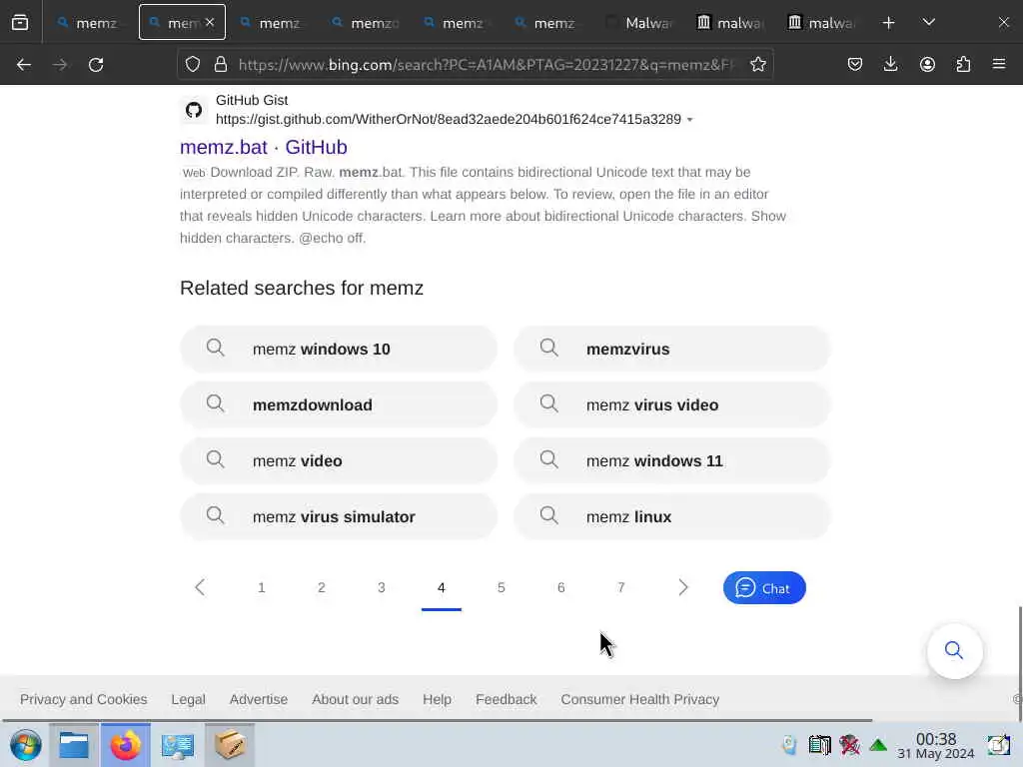The width and height of the screenshot is (1023, 767).
Task: Switch to the last malwa tab
Action: click(x=822, y=23)
